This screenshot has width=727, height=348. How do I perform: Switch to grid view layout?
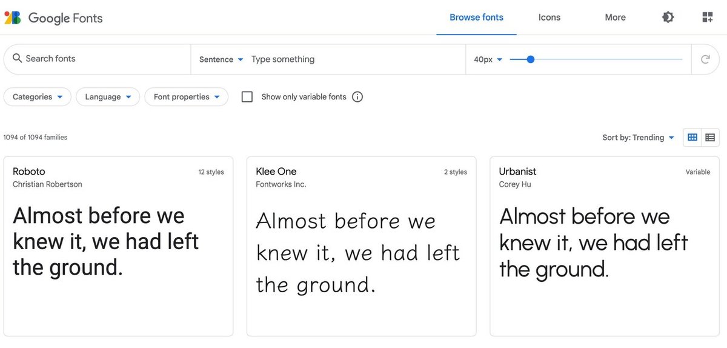point(692,138)
